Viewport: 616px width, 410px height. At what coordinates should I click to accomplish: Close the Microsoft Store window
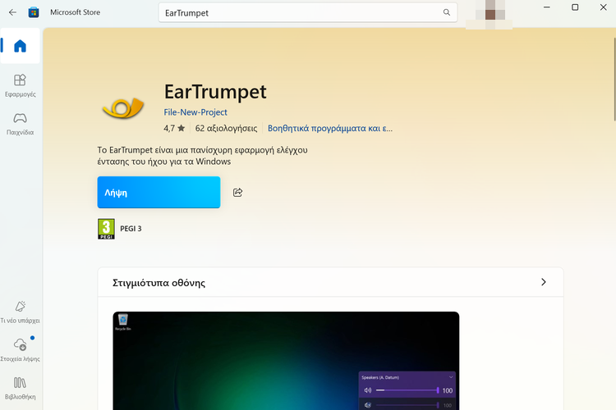tap(604, 7)
